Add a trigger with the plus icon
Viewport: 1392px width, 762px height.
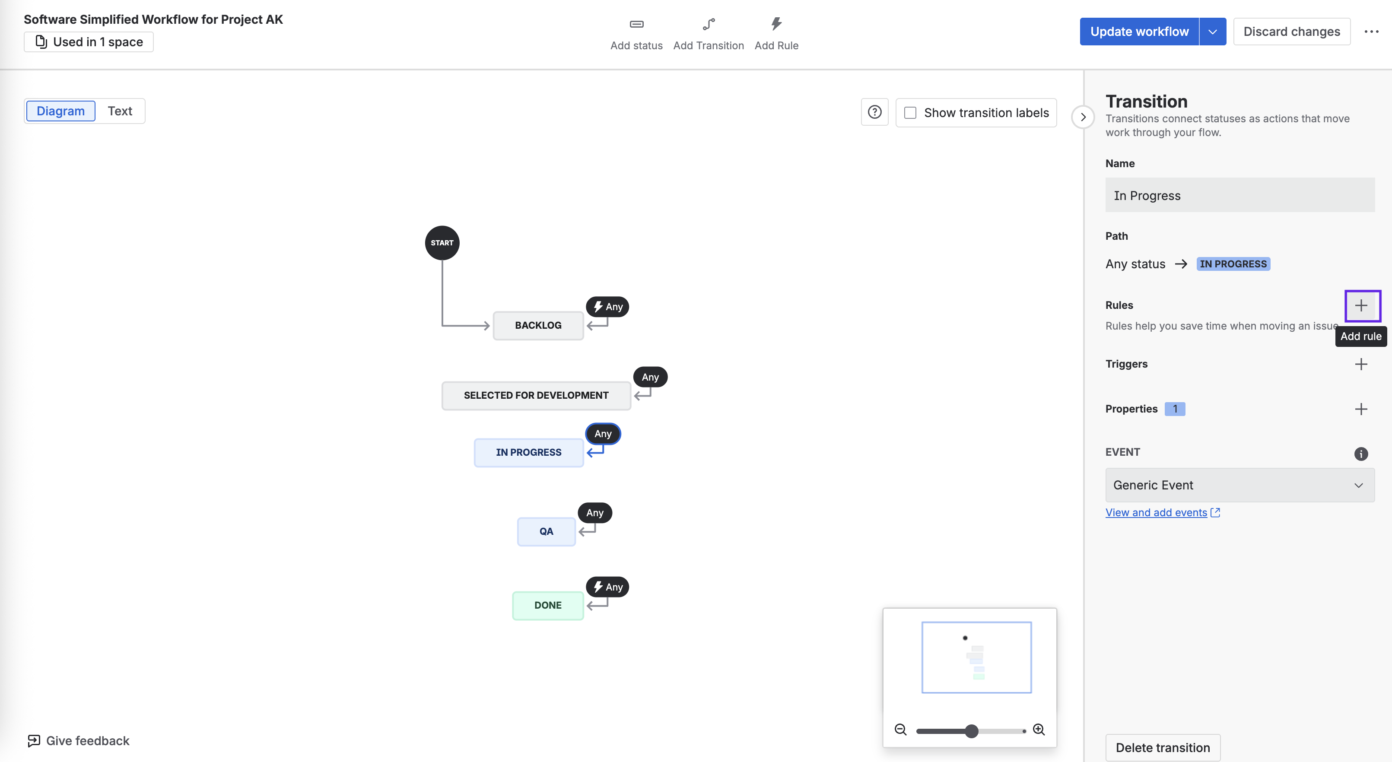(x=1361, y=364)
